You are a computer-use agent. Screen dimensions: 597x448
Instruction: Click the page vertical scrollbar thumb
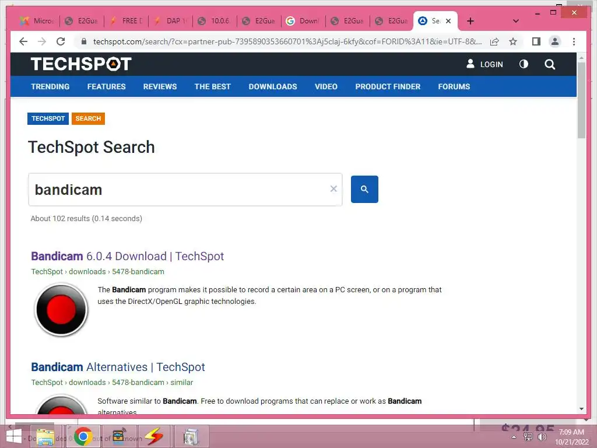pos(581,100)
